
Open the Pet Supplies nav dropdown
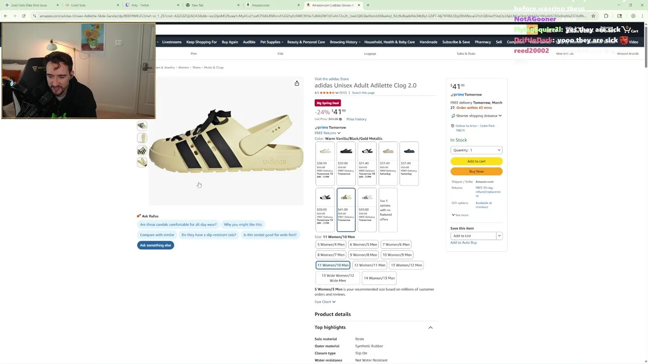pyautogui.click(x=271, y=42)
